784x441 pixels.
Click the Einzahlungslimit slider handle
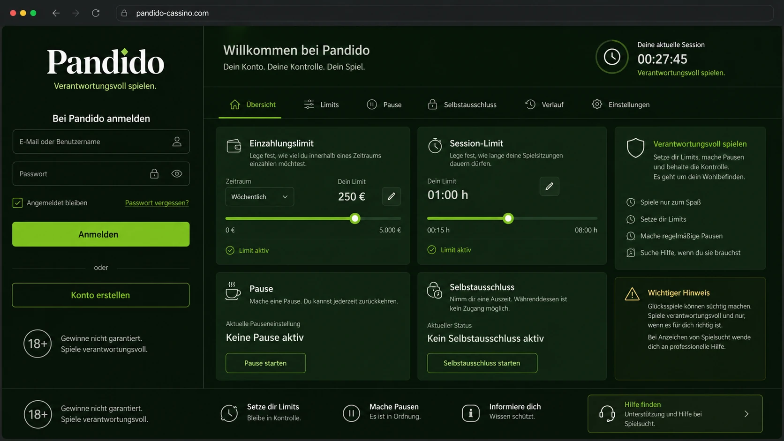point(355,218)
